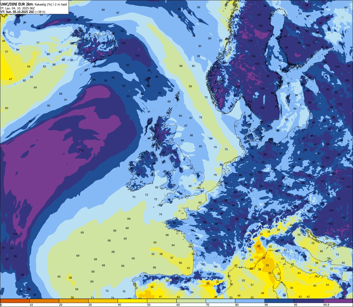The height and width of the screenshot is (307, 353).
Task: Click the map humidity value "32"
Action: click(218, 281)
